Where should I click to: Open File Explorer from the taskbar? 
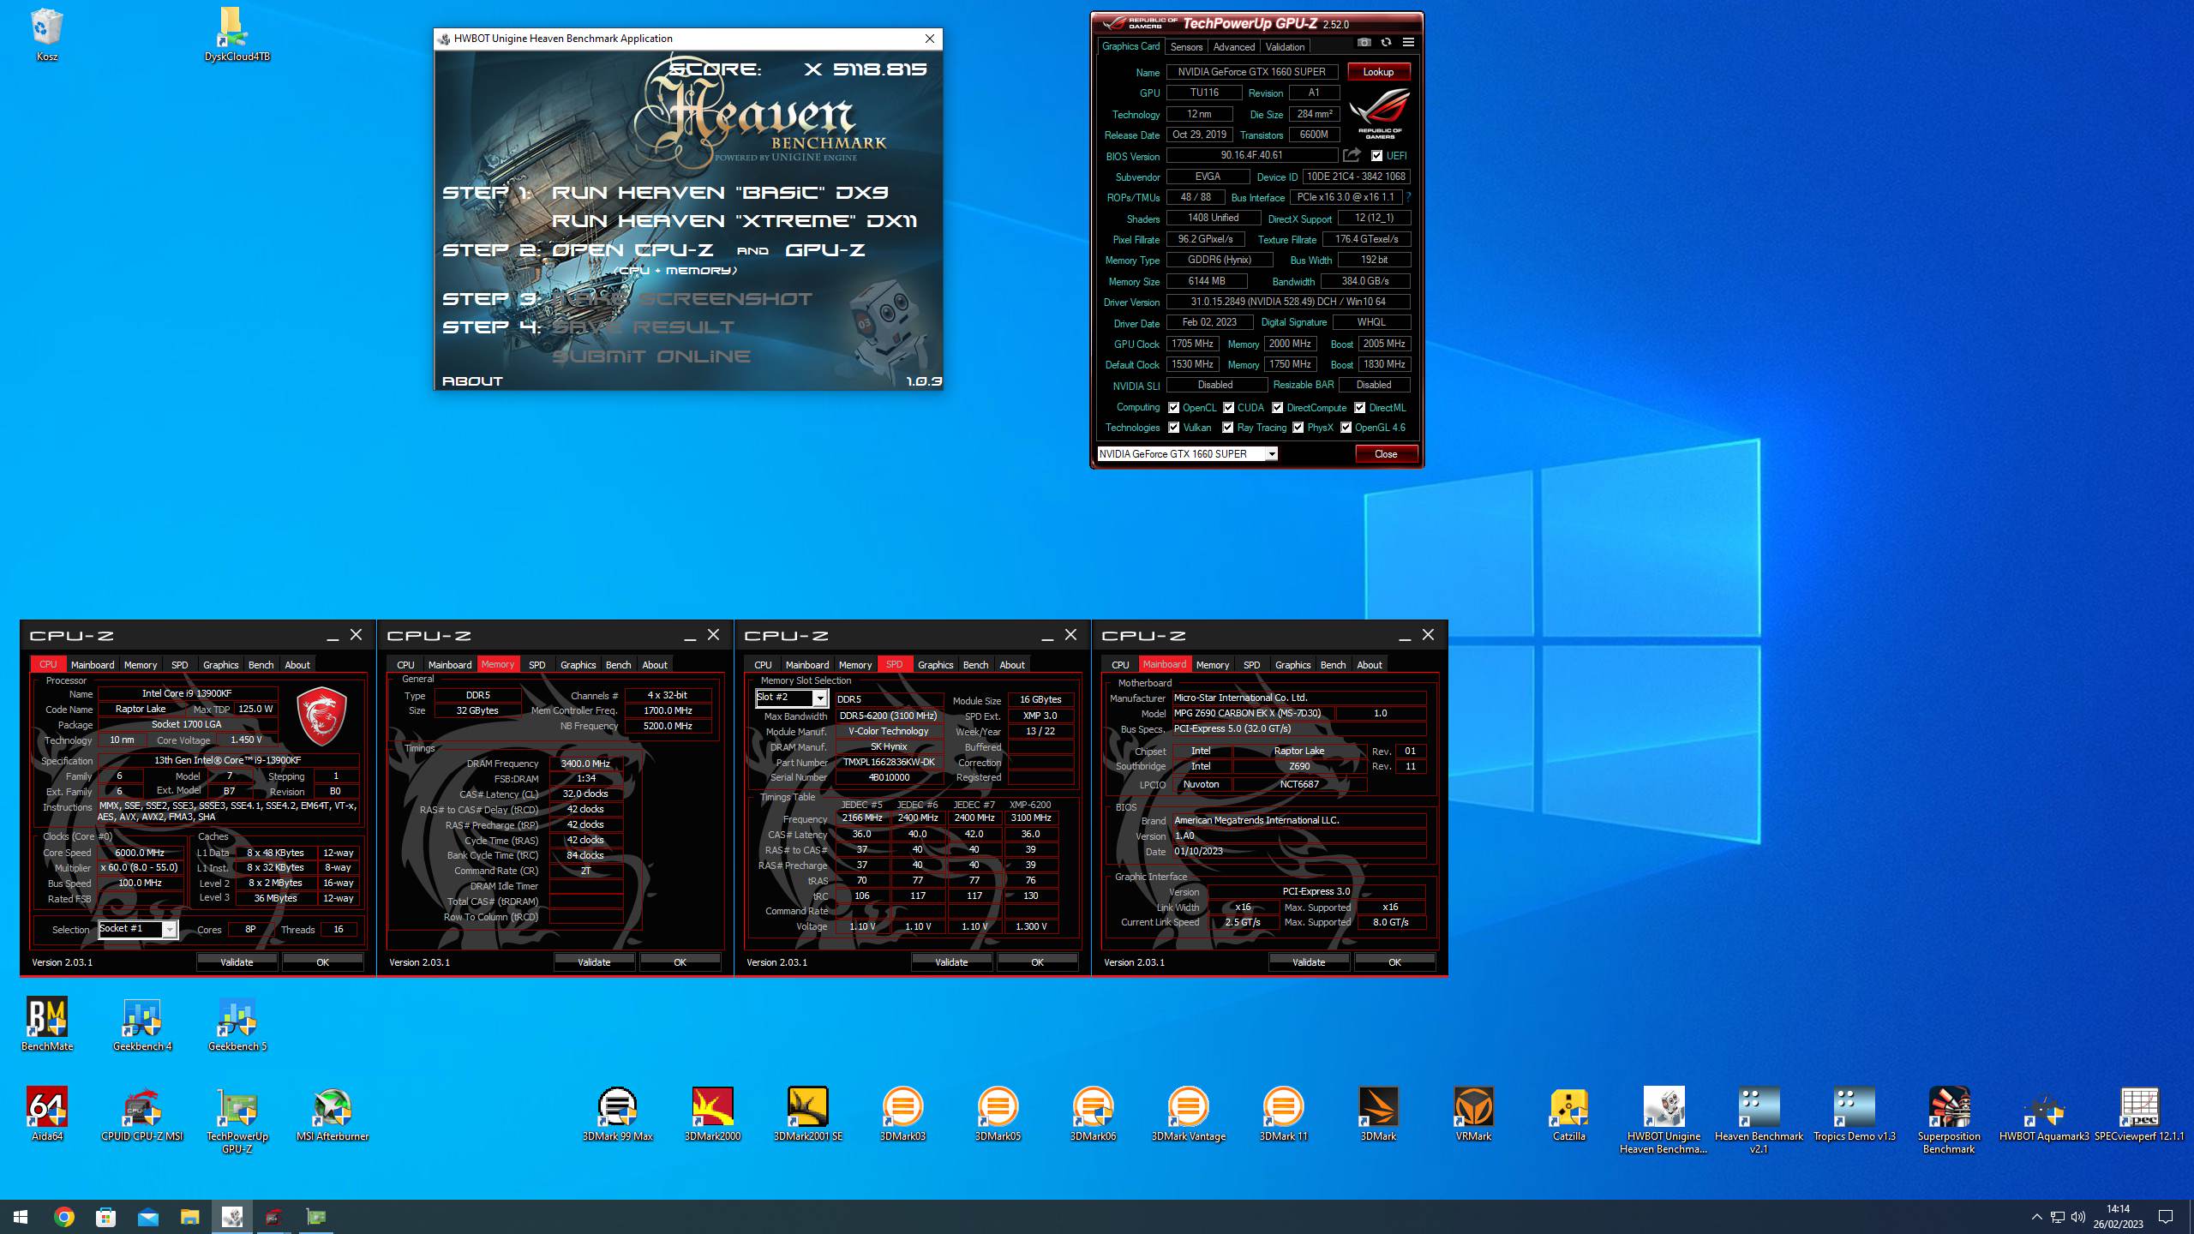(189, 1217)
